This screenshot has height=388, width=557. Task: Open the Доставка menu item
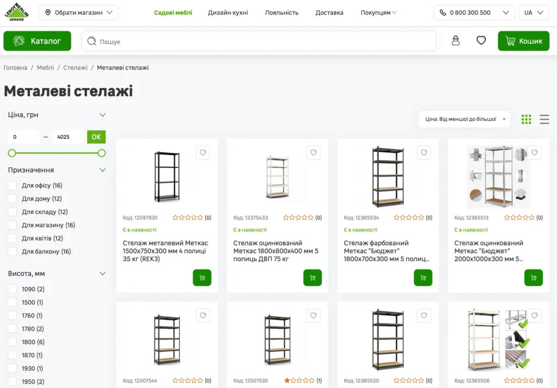tap(329, 13)
